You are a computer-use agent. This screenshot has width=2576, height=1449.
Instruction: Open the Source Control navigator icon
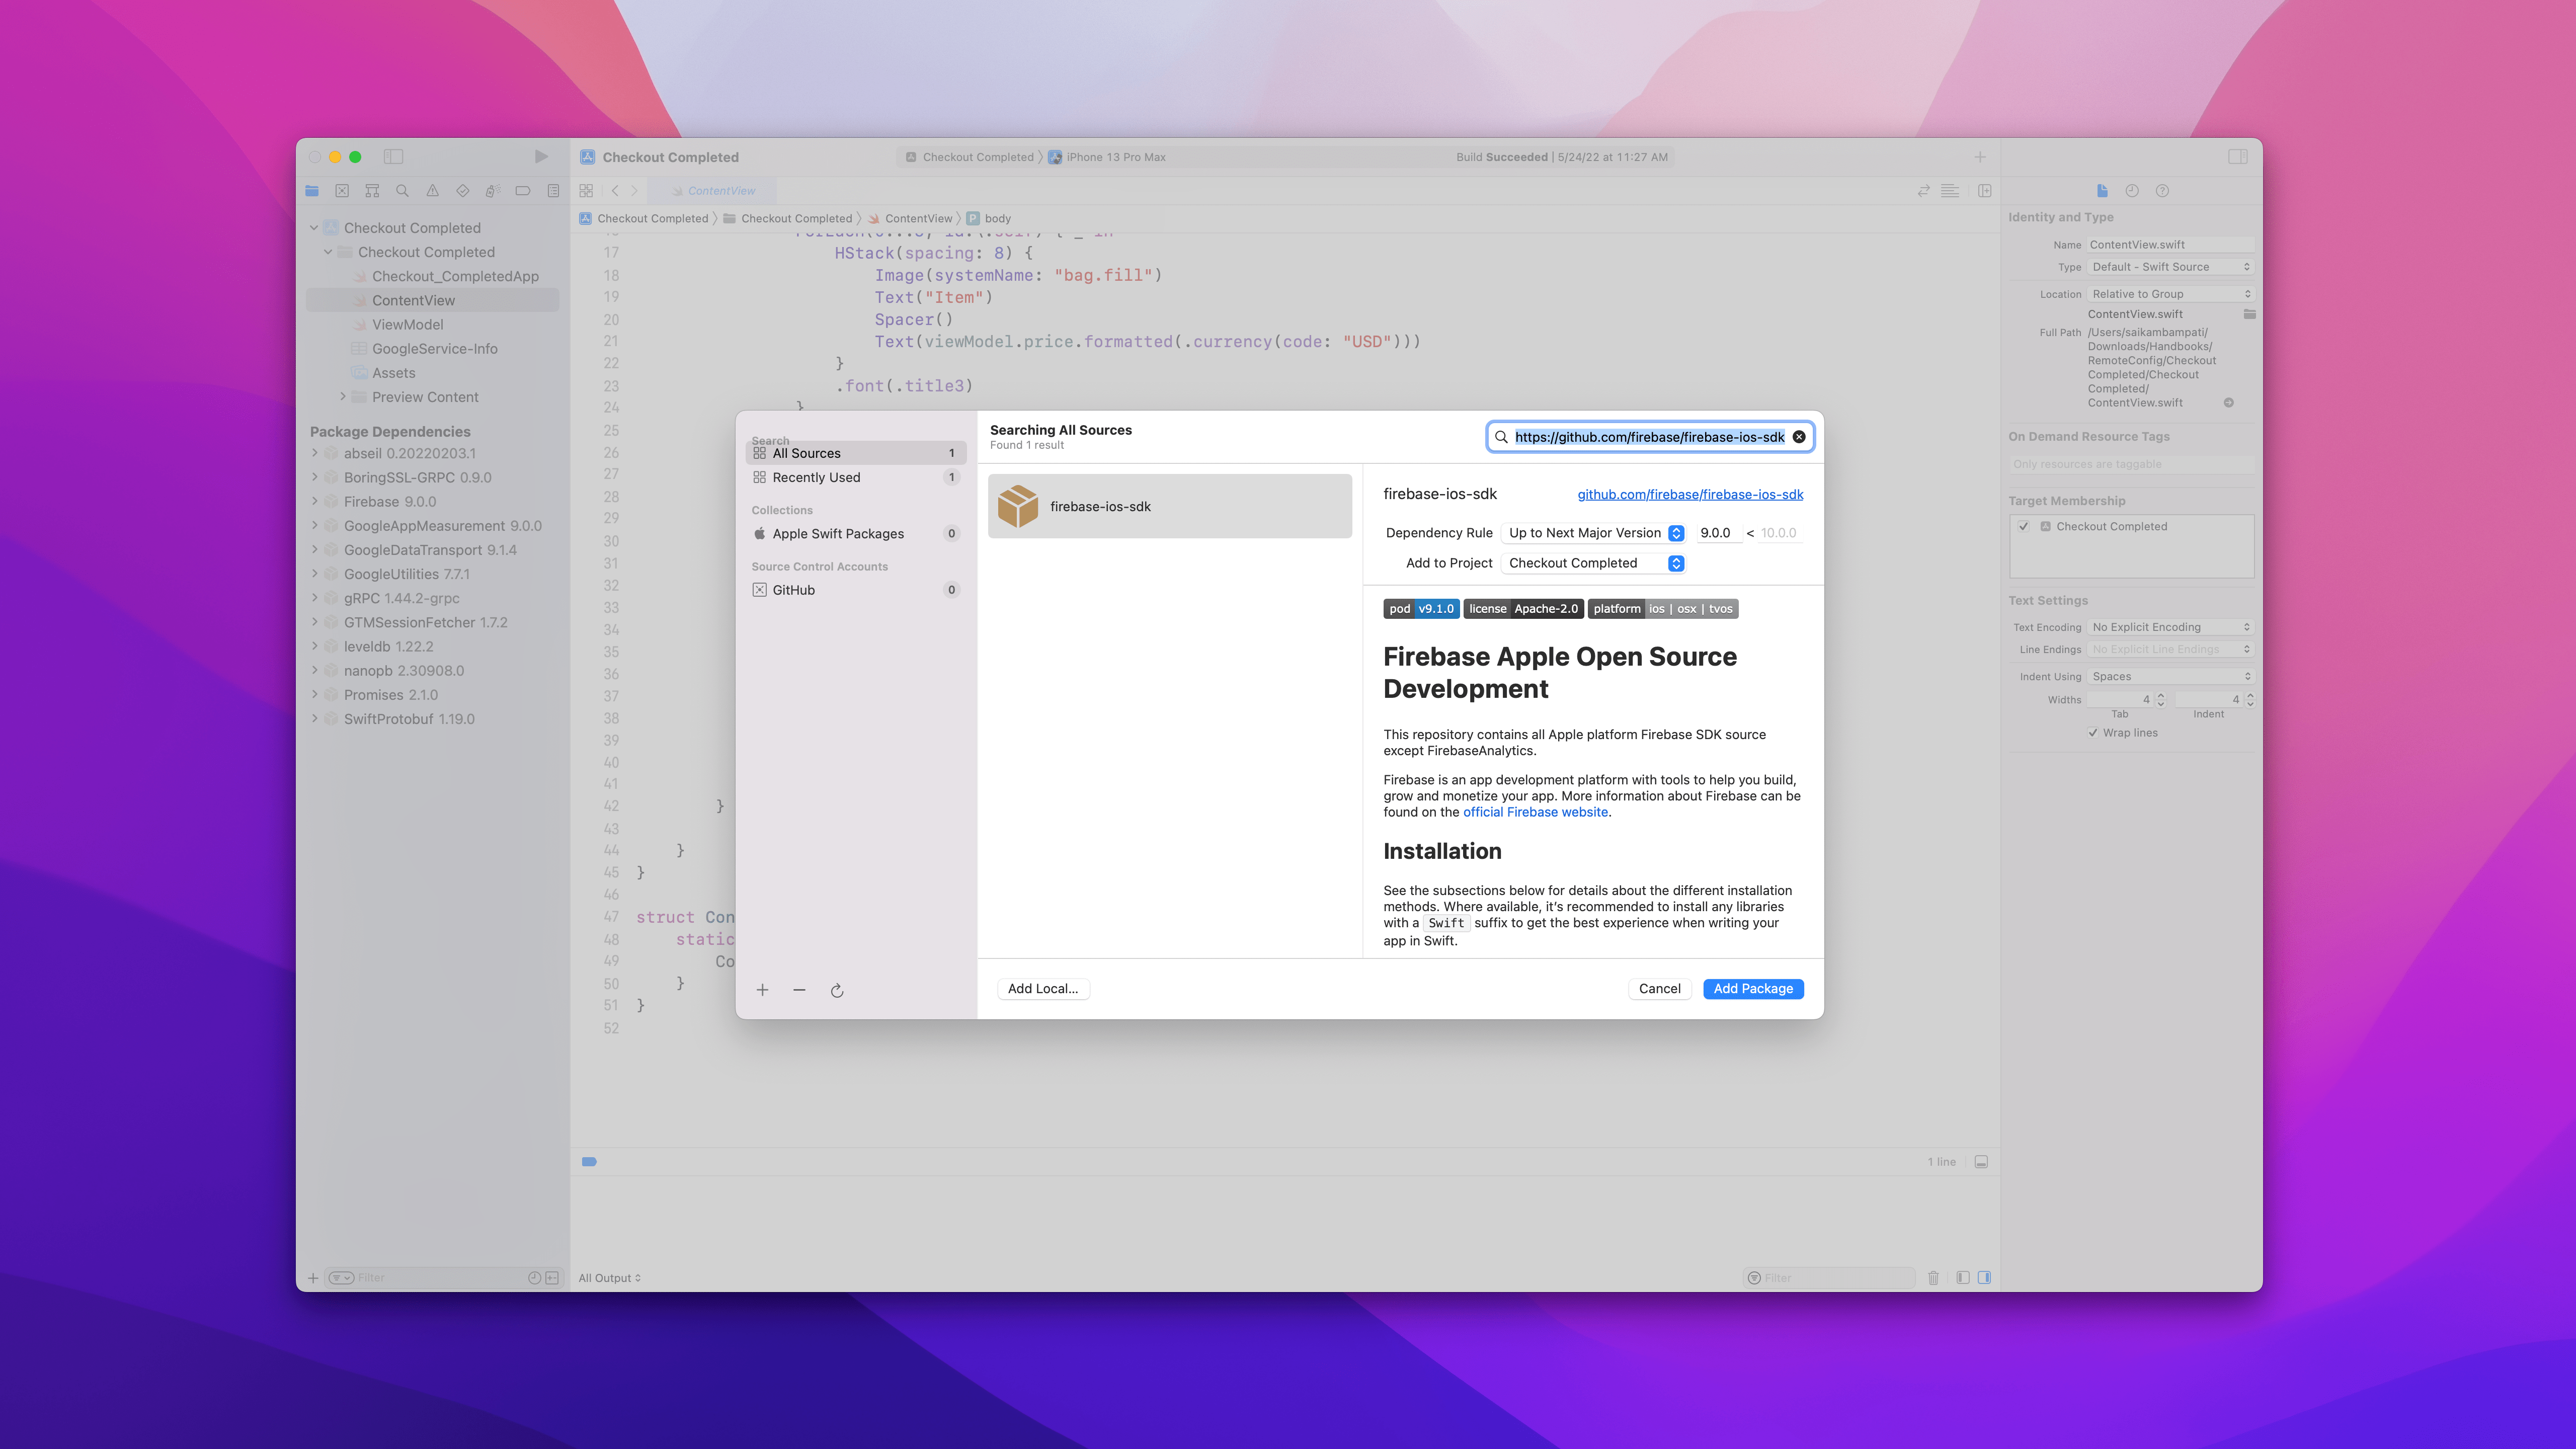click(342, 191)
